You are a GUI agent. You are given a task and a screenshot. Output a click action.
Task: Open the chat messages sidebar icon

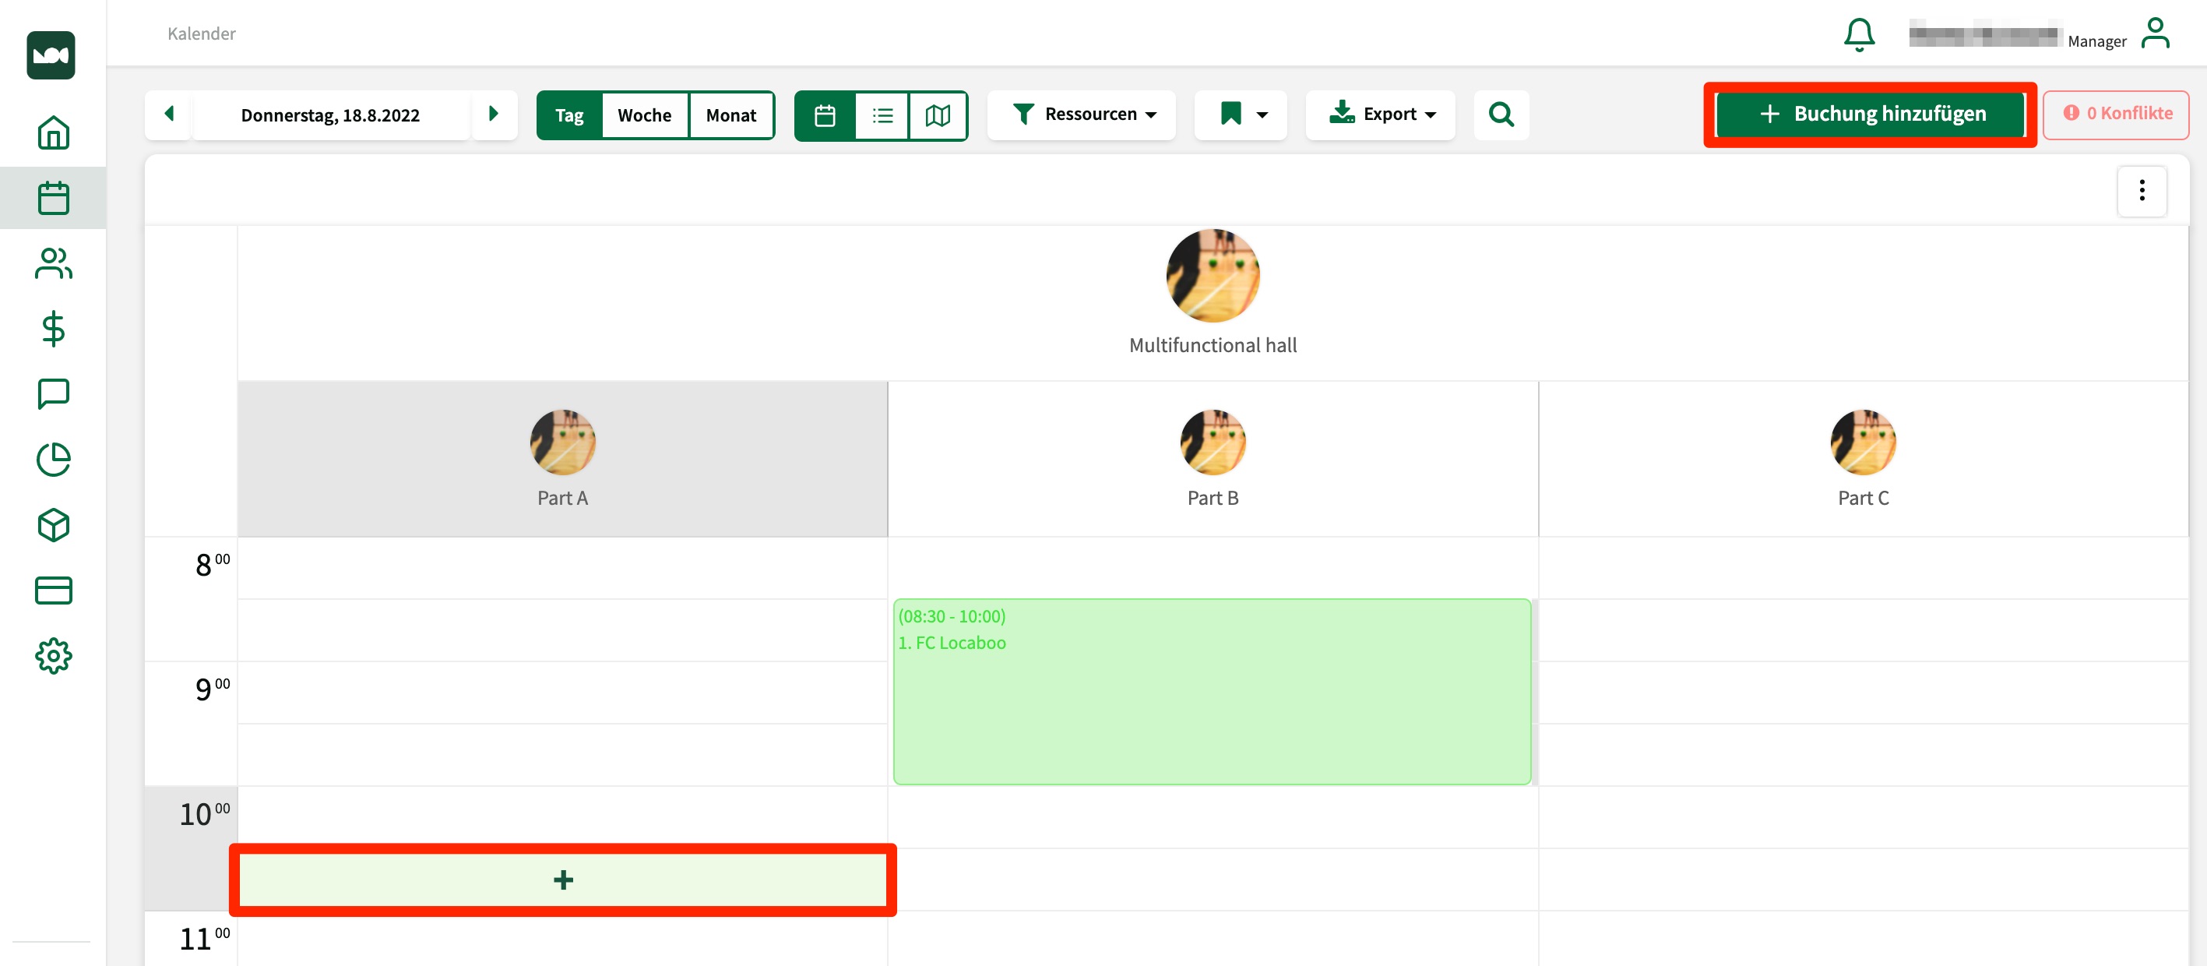53,394
